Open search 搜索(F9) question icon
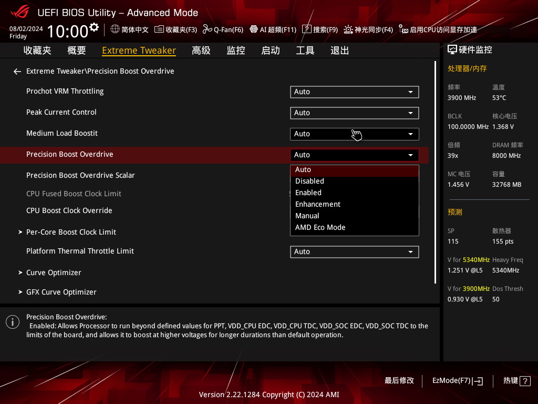This screenshot has width=538, height=404. (307, 29)
